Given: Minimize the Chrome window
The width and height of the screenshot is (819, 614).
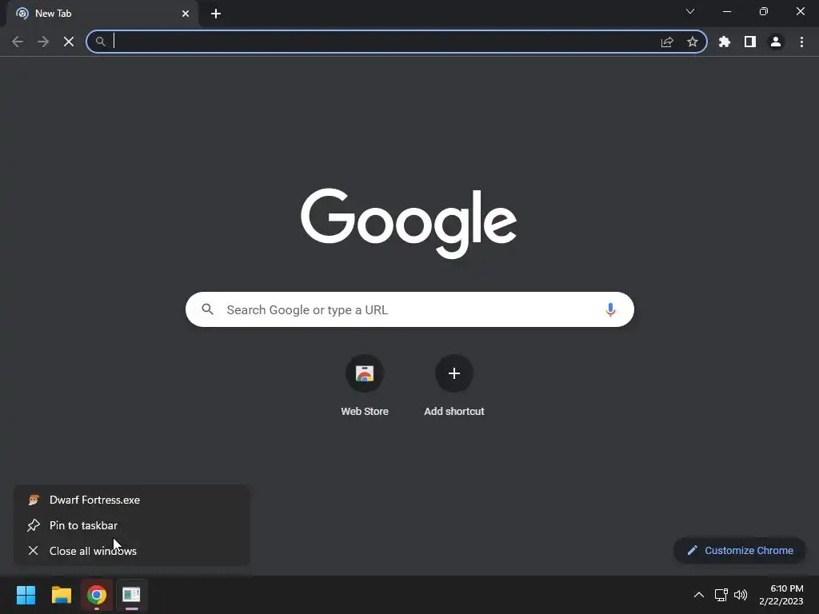Looking at the screenshot, I should pos(726,11).
